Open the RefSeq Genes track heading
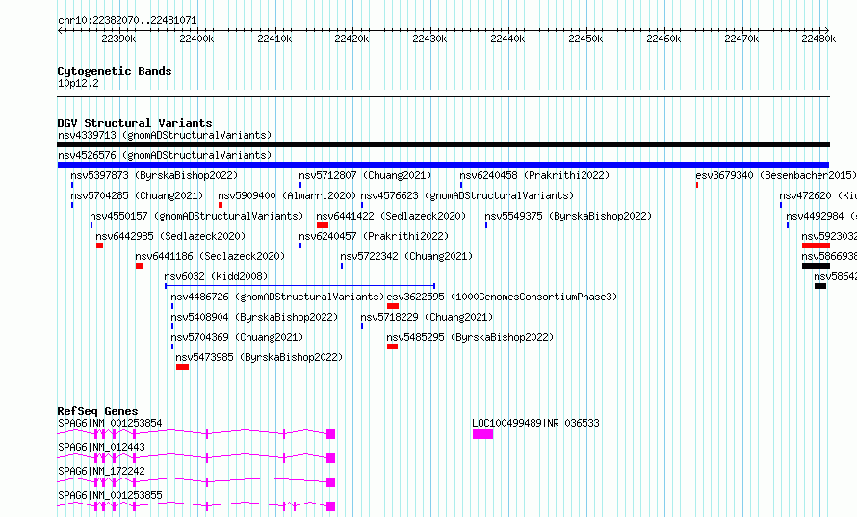Viewport: 857px width, 517px height. (x=97, y=411)
